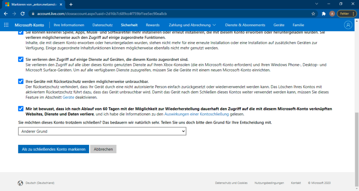Image resolution: width=359 pixels, height=191 pixels.
Task: Go back with browser back arrow
Action: [x=6, y=14]
